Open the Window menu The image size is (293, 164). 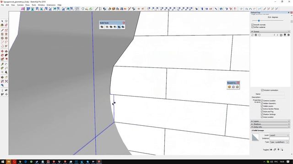pyautogui.click(x=41, y=5)
